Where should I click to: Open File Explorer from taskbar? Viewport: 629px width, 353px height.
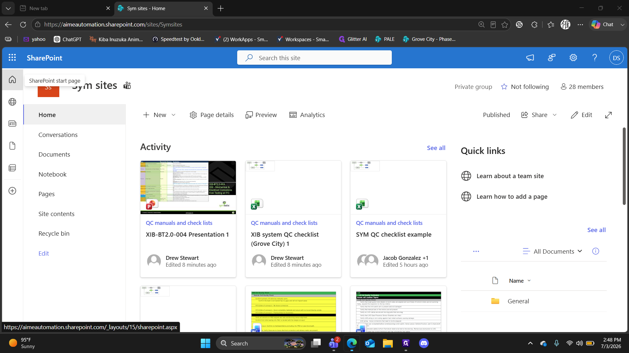[x=388, y=343]
